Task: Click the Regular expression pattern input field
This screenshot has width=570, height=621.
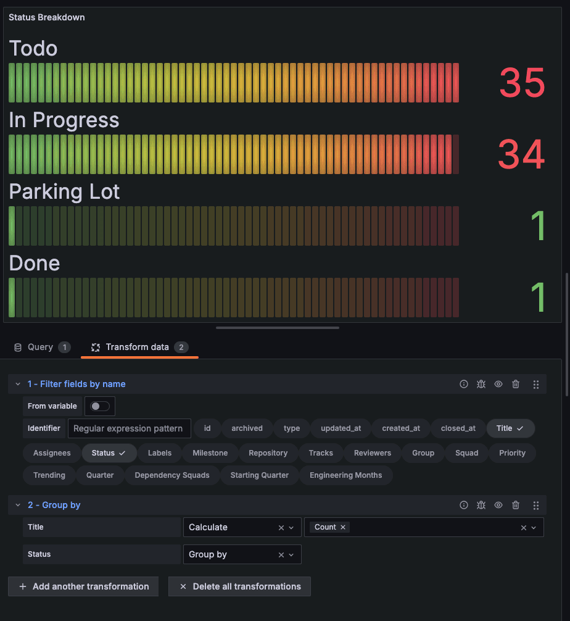Action: [129, 428]
